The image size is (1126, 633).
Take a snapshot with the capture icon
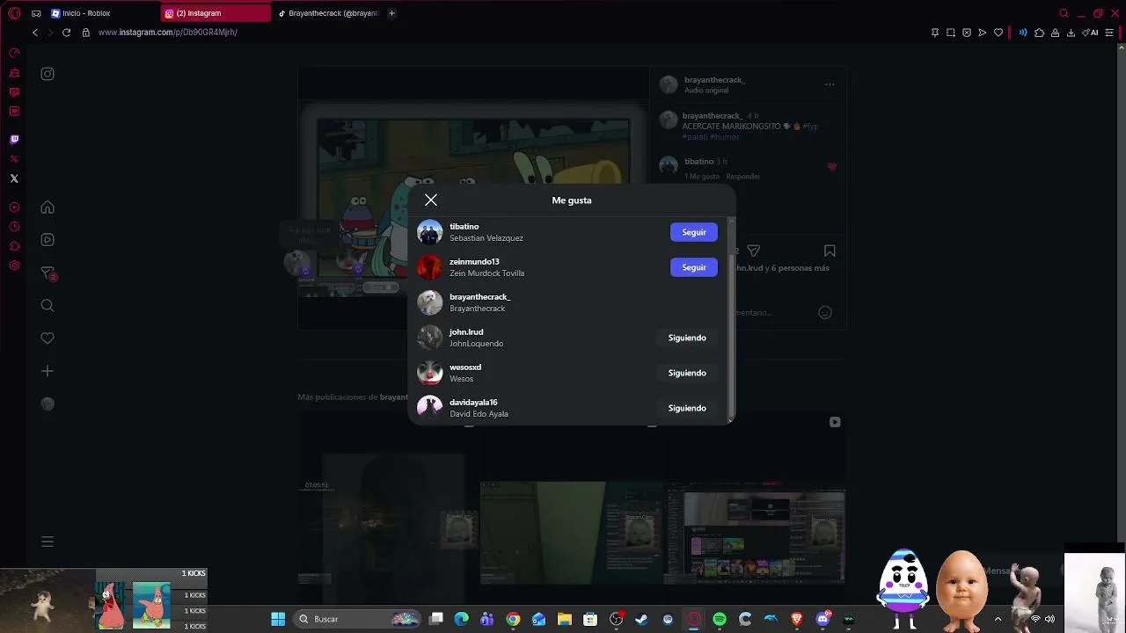[x=951, y=33]
